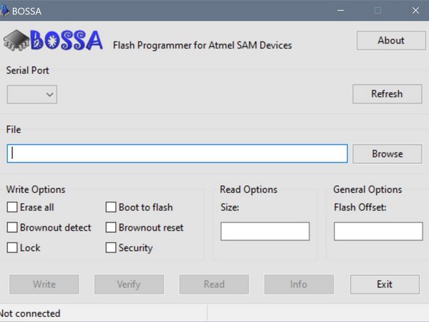
Task: Click the Verify button
Action: (x=129, y=284)
